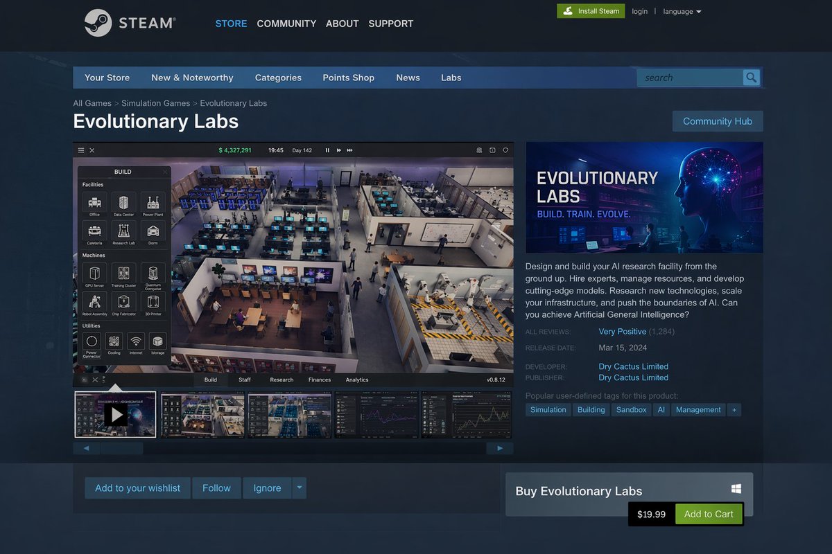Open the All Games breadcrumb link
Image resolution: width=832 pixels, height=554 pixels.
coord(92,103)
